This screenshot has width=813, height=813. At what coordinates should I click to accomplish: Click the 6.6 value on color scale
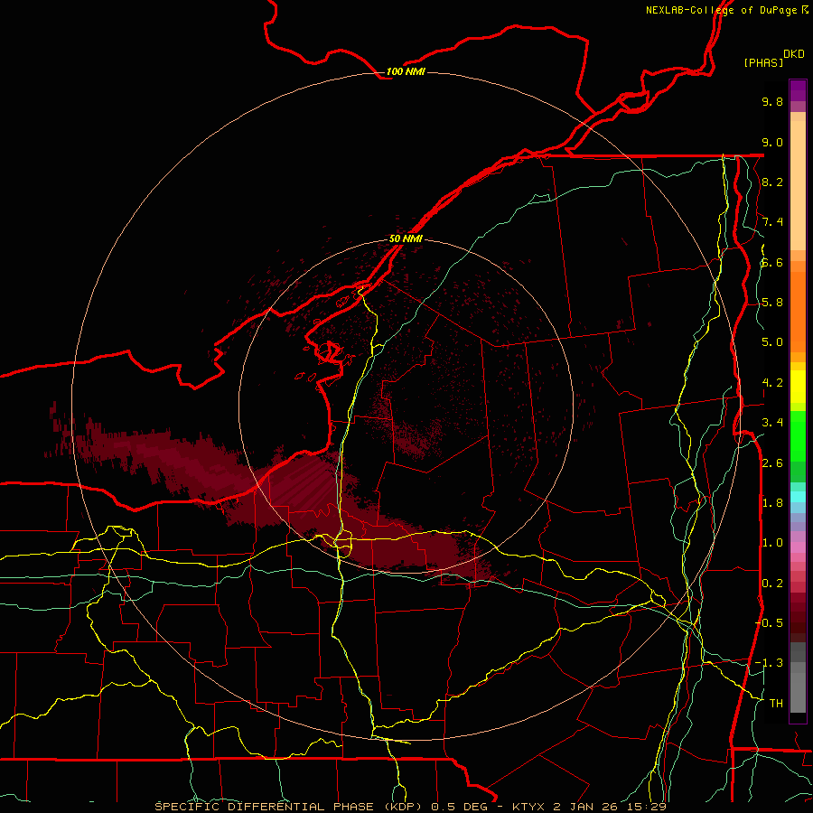pyautogui.click(x=772, y=262)
